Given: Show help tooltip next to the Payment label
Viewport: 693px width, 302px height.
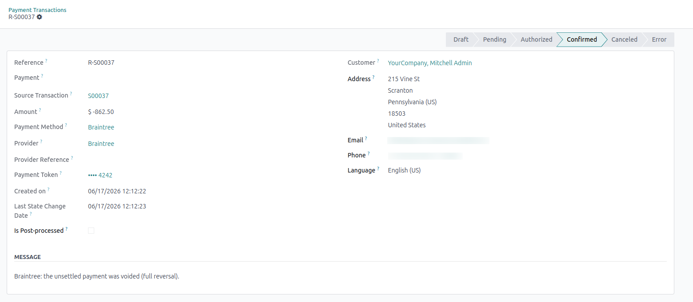Looking at the screenshot, I should [x=42, y=75].
